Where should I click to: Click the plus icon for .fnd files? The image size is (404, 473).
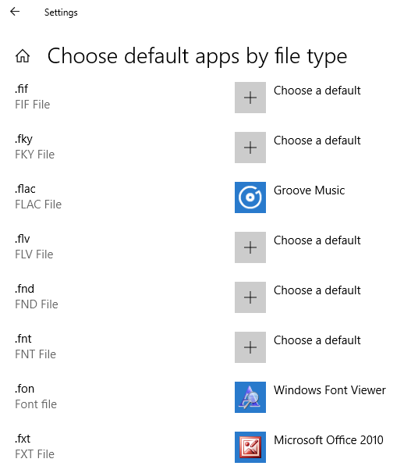coord(250,297)
